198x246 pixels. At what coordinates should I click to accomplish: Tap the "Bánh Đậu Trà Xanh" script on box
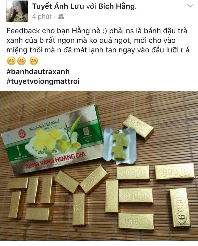point(44,125)
